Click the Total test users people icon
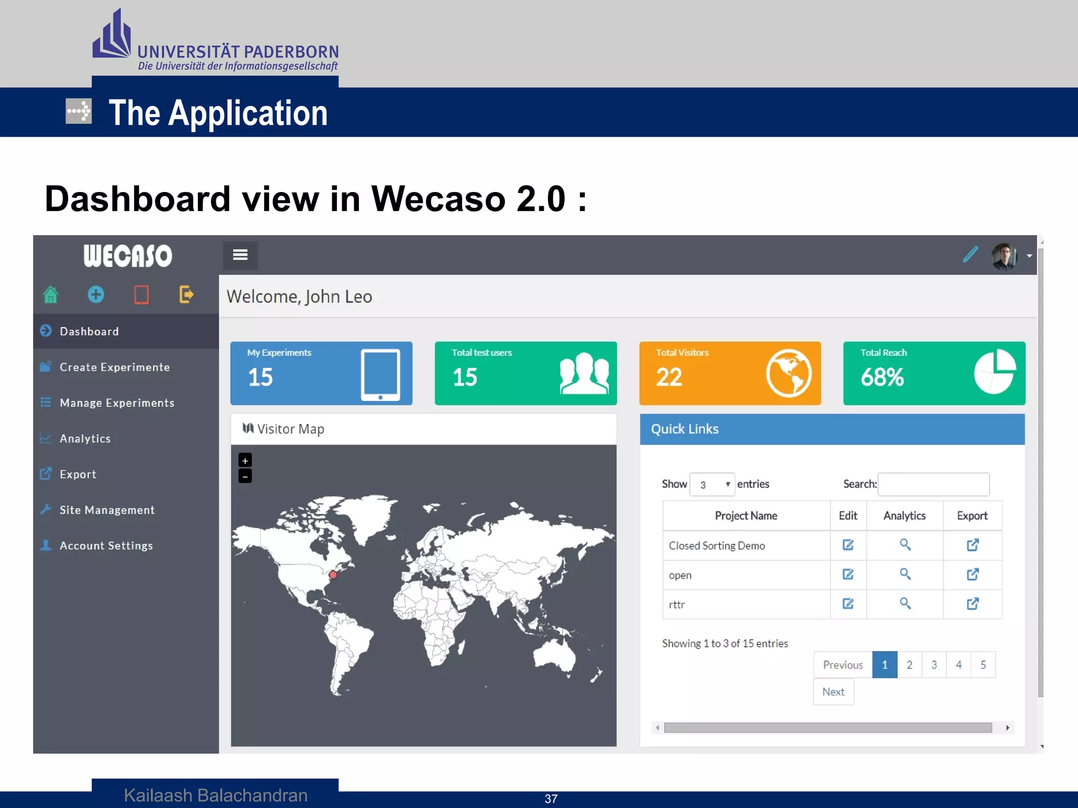Screen dimensions: 1078x808 [584, 373]
